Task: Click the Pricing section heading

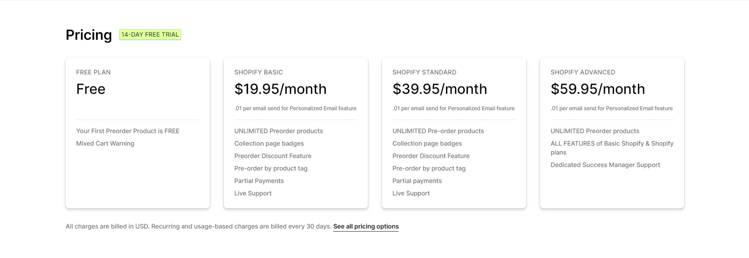Action: [x=89, y=35]
